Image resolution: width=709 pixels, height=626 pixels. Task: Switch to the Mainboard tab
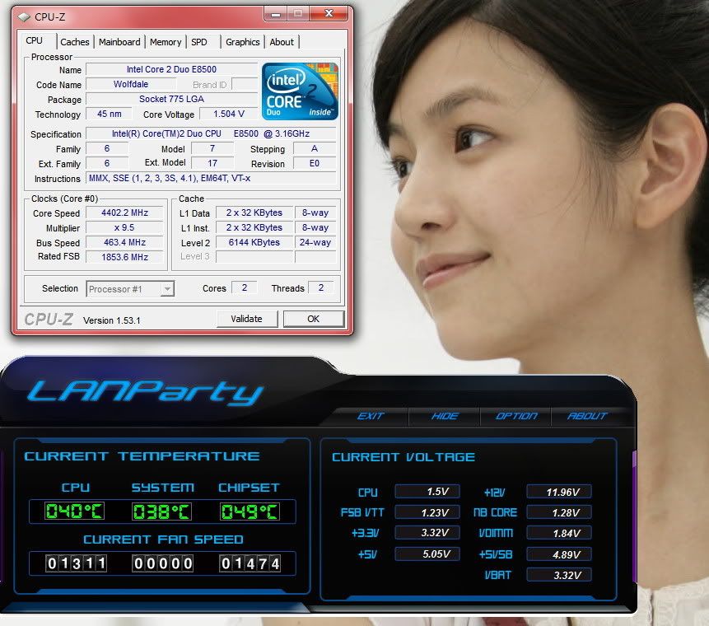(x=119, y=42)
